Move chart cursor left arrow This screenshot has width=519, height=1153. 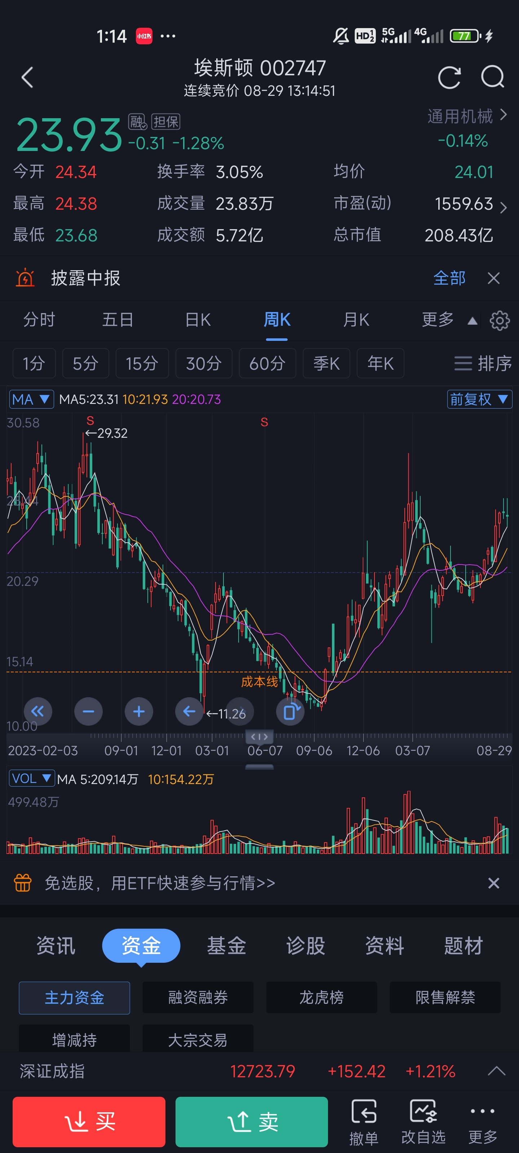[x=189, y=711]
